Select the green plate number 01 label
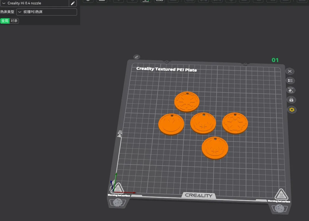The image size is (309, 221). point(275,60)
